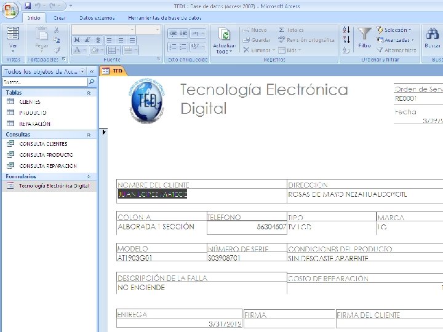This screenshot has width=443, height=332.
Task: Toggle Alternar filtro
Action: tap(397, 50)
